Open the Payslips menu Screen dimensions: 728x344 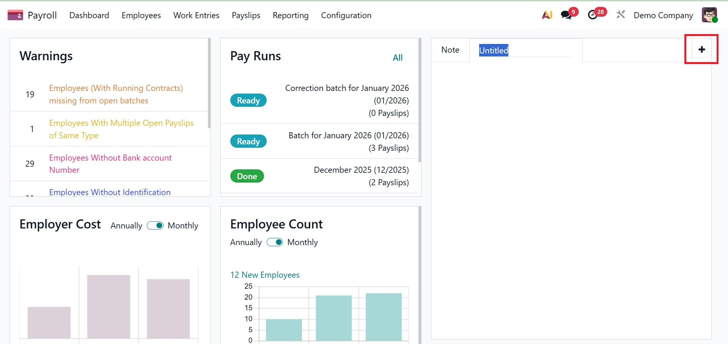(246, 15)
